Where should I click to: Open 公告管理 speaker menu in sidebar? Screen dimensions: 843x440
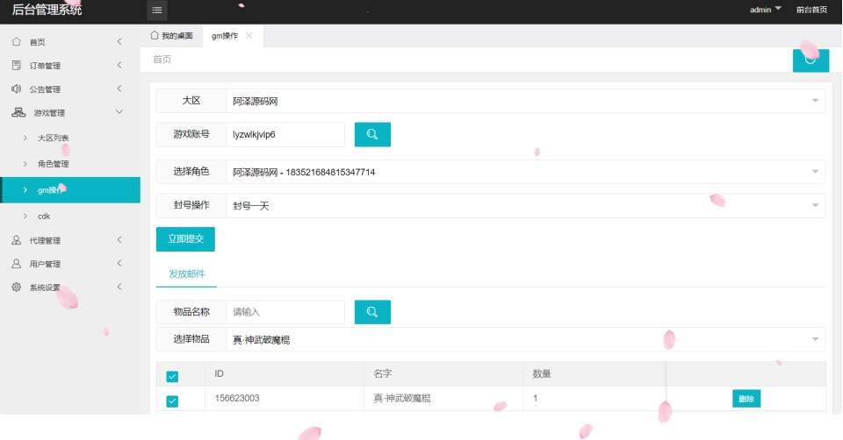45,89
